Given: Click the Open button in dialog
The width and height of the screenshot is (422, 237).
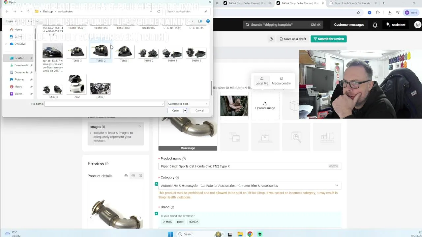Looking at the screenshot, I should [x=175, y=111].
